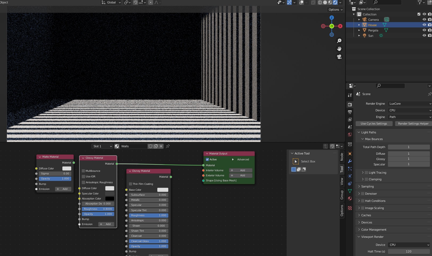Open the Output properties tab icon

tap(350, 112)
